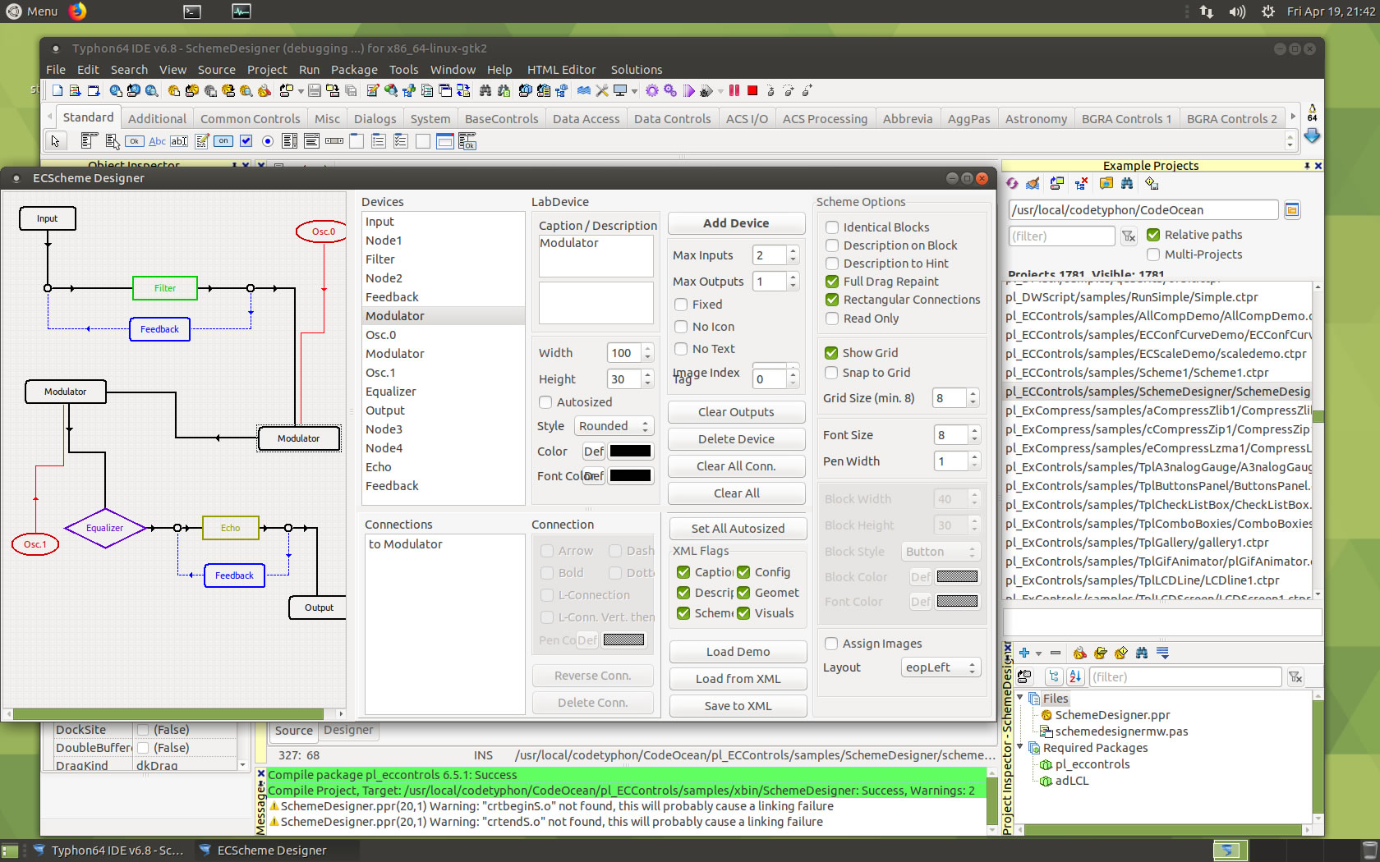
Task: Pick the TRadioButton component in palette
Action: tap(268, 141)
